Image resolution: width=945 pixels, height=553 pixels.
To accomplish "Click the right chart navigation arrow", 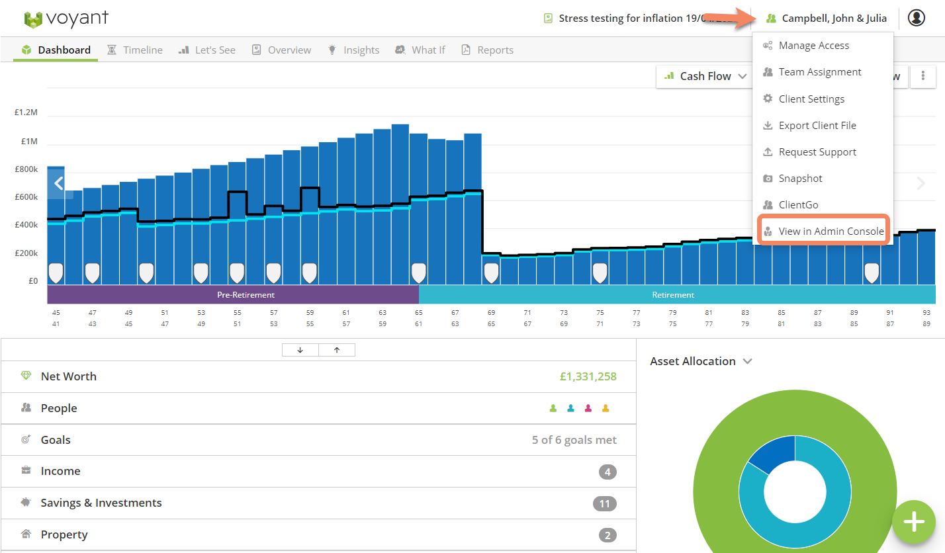I will [921, 183].
